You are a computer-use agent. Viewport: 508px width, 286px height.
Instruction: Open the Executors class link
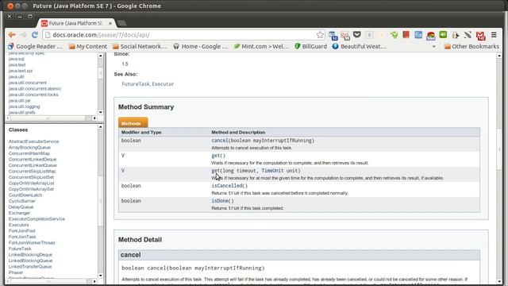[19, 225]
